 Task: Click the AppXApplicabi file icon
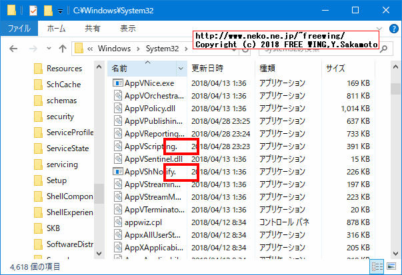118,248
